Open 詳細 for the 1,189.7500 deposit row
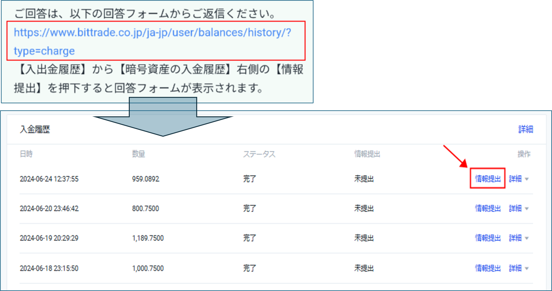This screenshot has height=291, width=552. point(515,238)
